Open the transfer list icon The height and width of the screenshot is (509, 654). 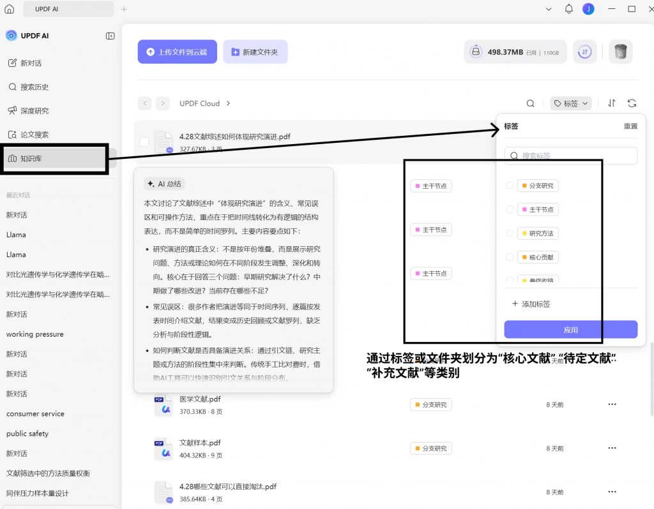(x=584, y=52)
